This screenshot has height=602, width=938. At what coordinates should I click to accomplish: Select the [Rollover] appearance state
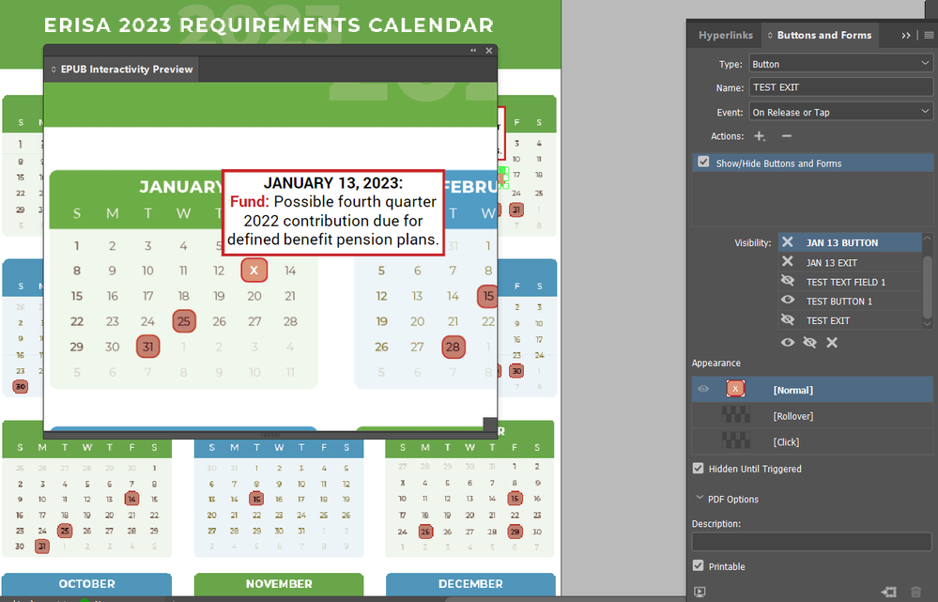point(812,416)
